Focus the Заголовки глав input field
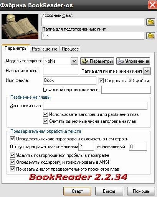The width and height of the screenshot is (157, 197). click(x=95, y=106)
